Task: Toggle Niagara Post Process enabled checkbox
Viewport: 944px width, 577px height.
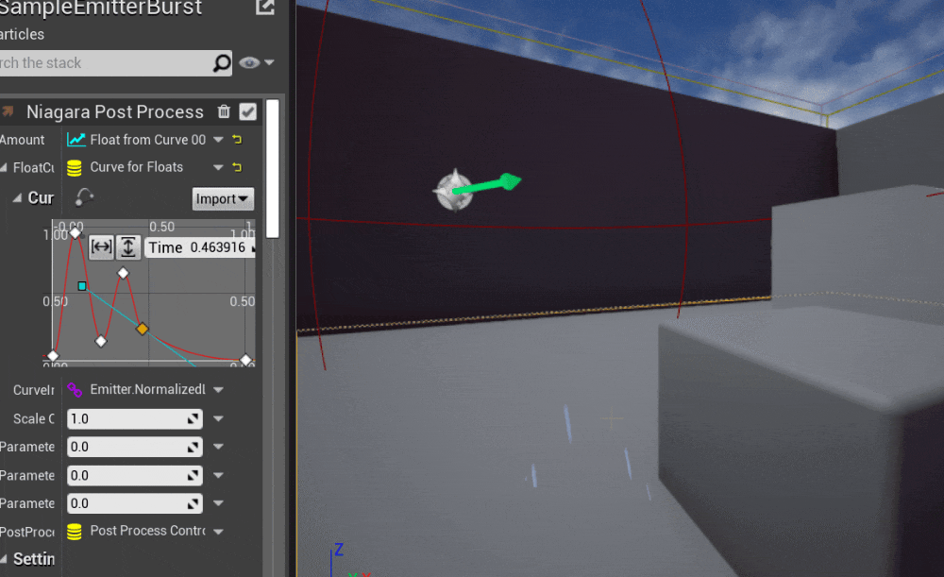Action: 247,111
